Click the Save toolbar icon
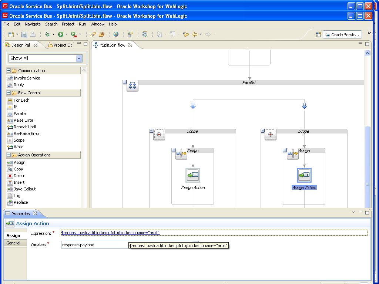 pyautogui.click(x=24, y=34)
